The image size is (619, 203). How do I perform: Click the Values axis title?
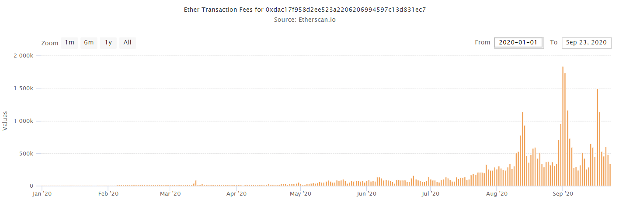click(5, 121)
